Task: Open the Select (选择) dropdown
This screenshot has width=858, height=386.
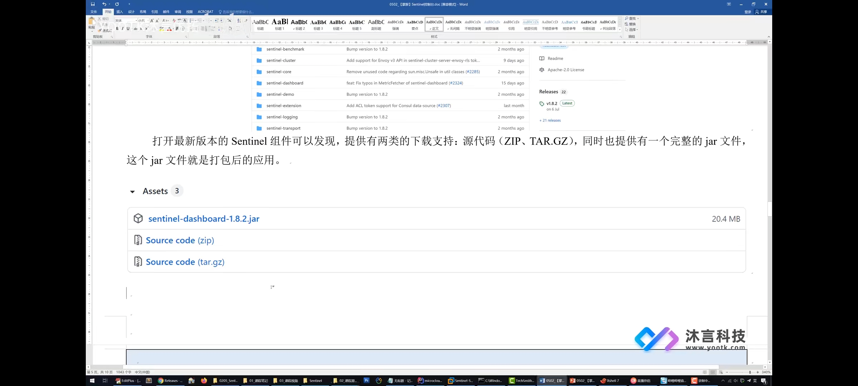Action: point(631,30)
